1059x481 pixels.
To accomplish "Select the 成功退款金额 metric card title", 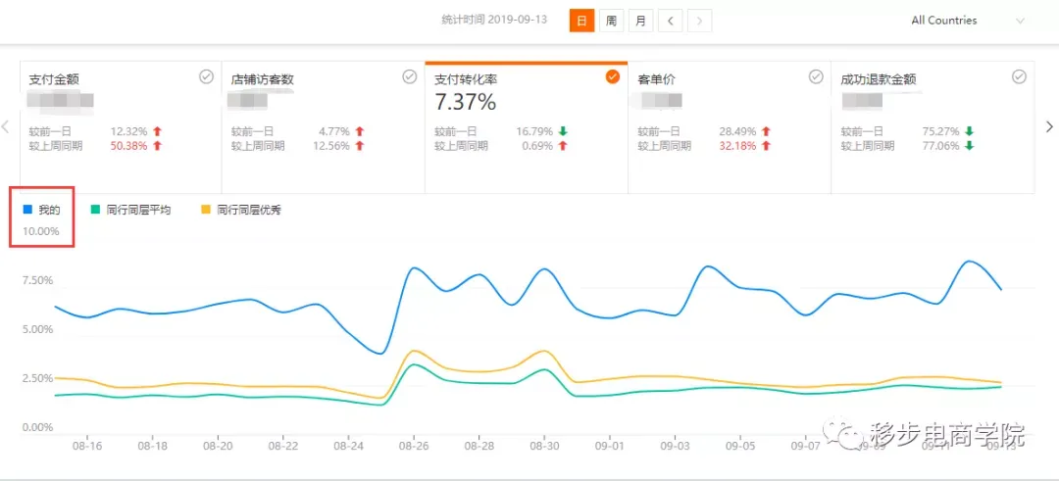I will (x=878, y=79).
